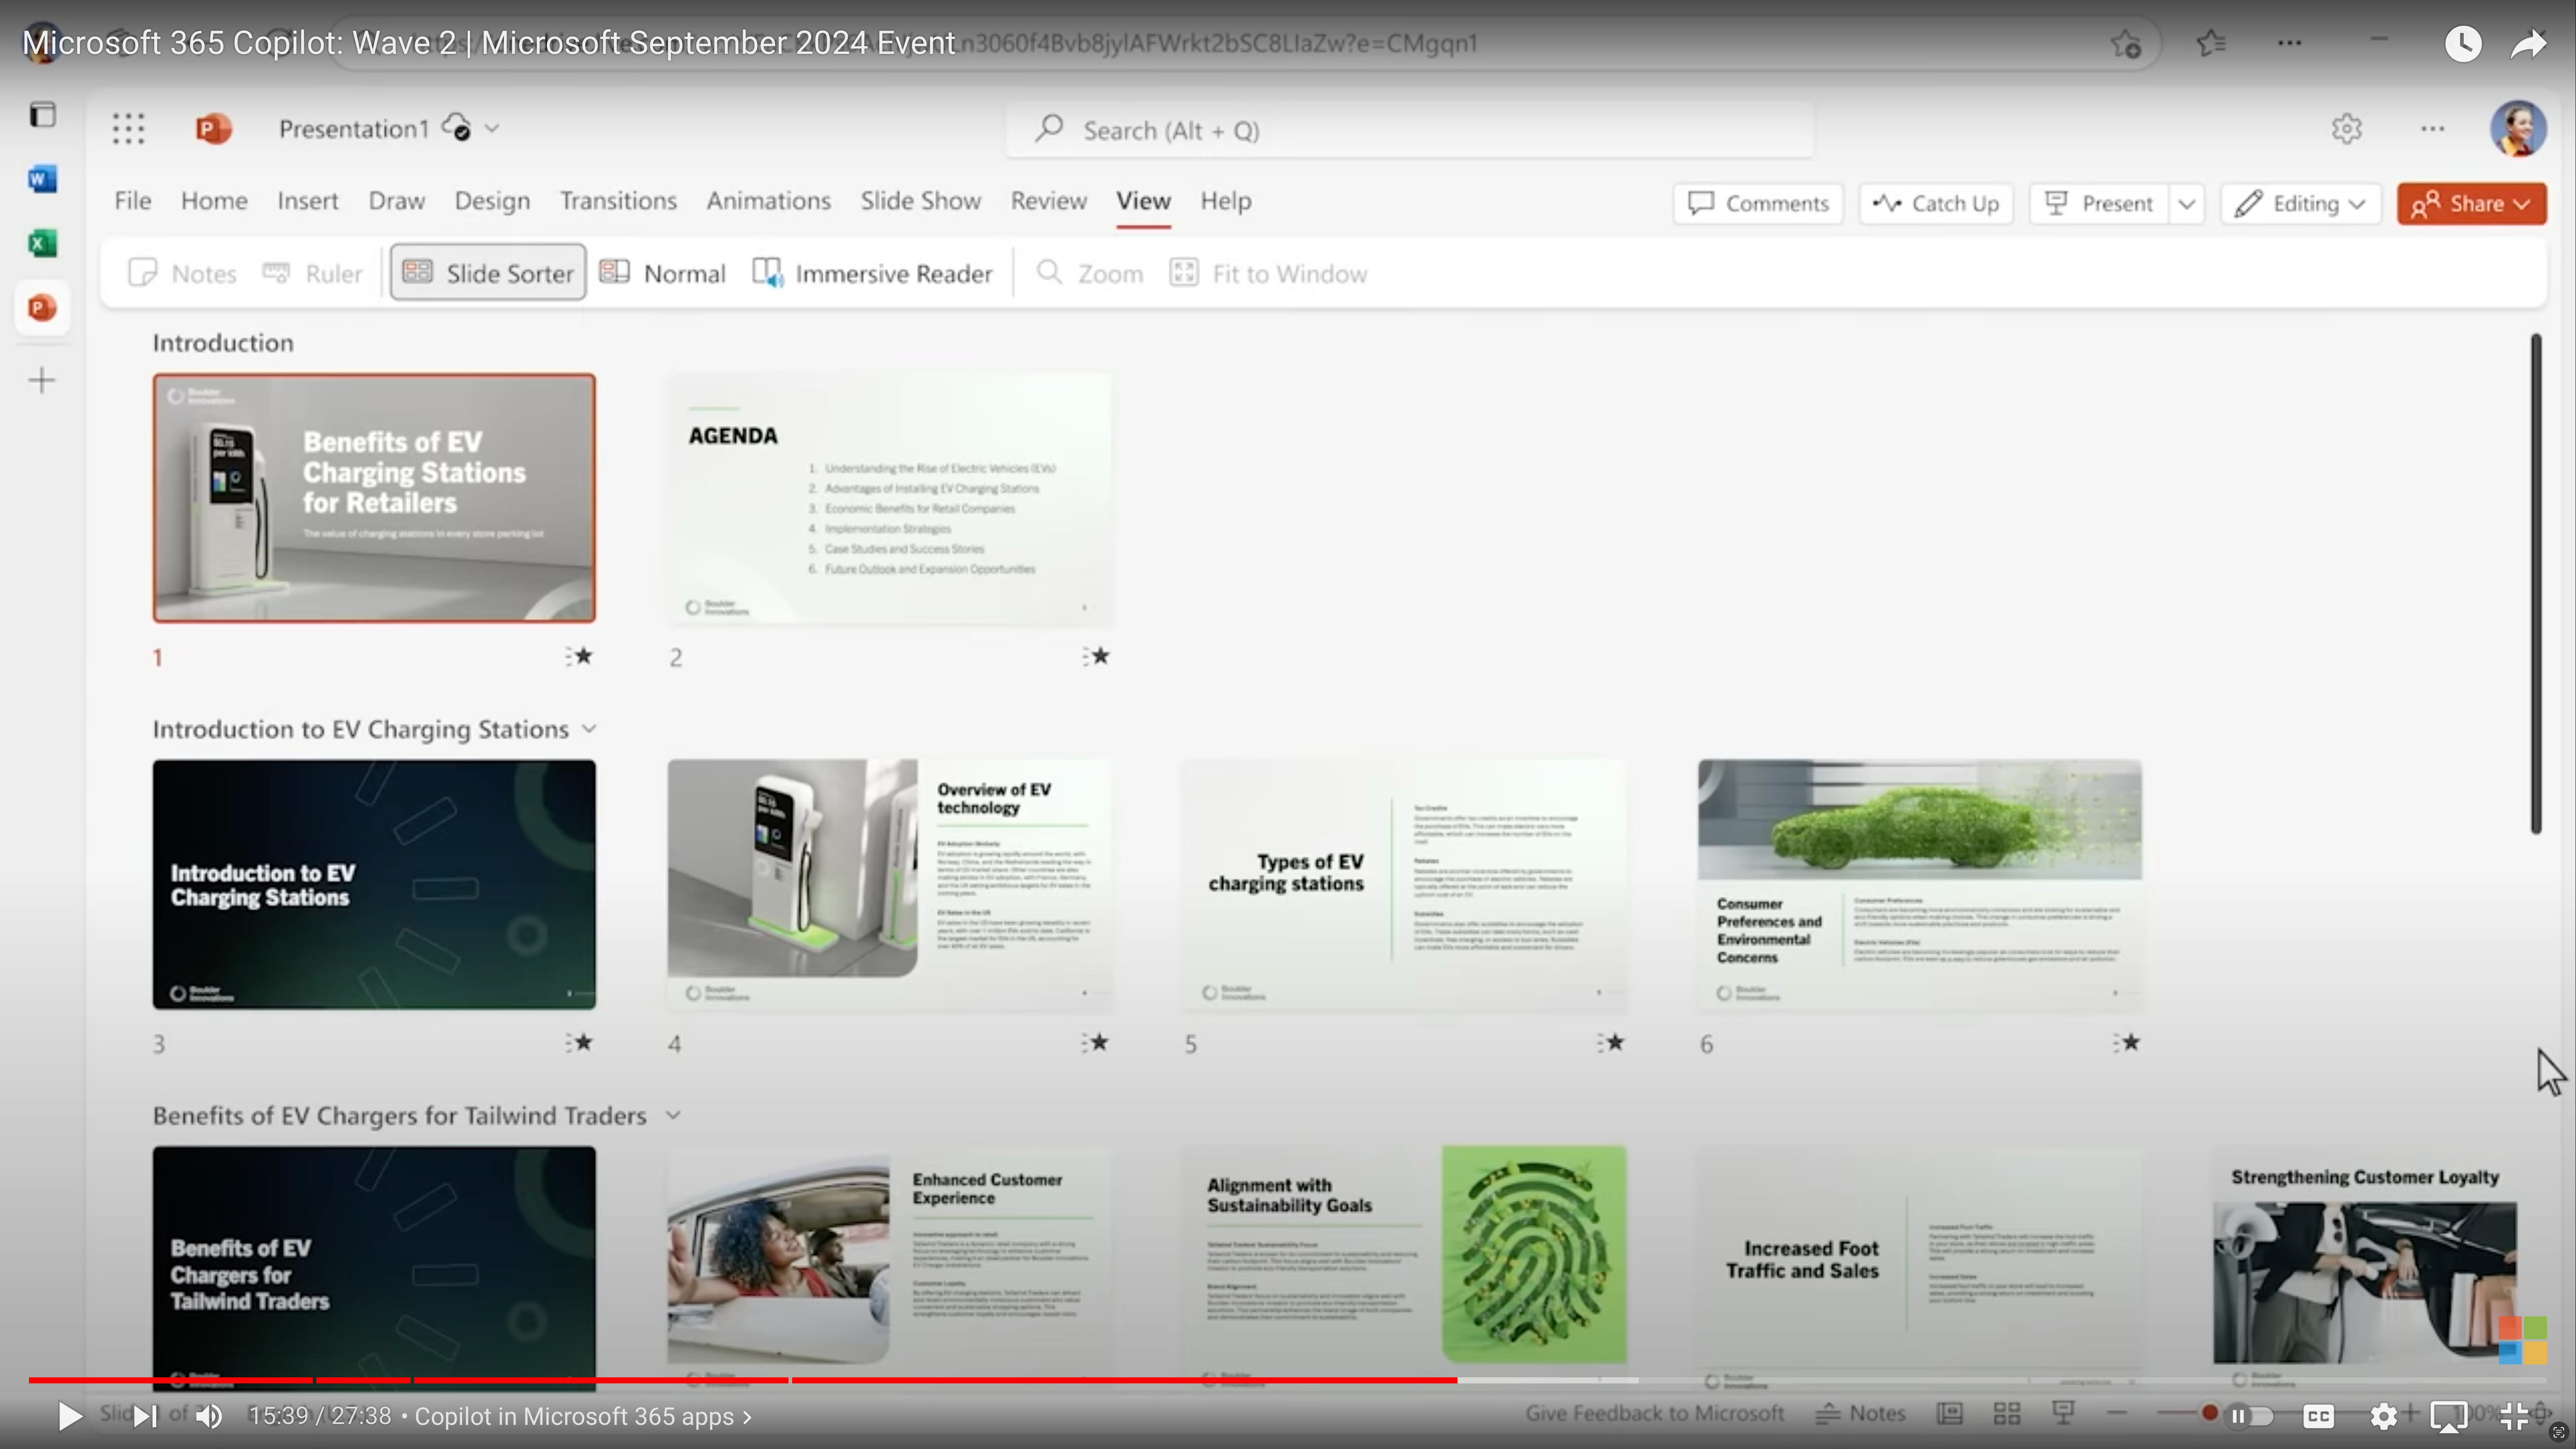Open the File menu tab
The width and height of the screenshot is (2576, 1449).
click(x=132, y=201)
